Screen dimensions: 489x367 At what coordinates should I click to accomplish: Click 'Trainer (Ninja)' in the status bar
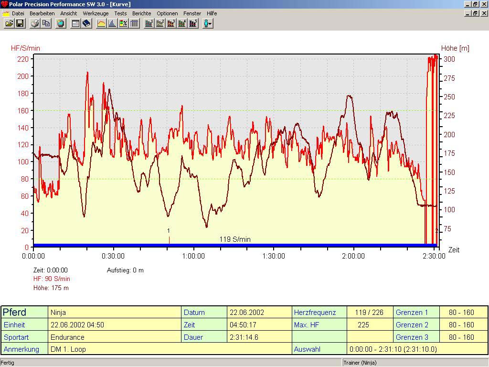[360, 363]
